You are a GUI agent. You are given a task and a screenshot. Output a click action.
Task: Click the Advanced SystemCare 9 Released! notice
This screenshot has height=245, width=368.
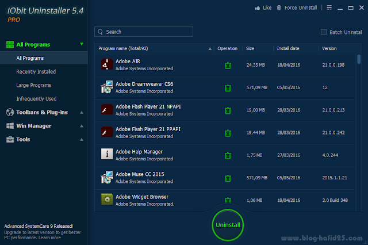pyautogui.click(x=39, y=226)
